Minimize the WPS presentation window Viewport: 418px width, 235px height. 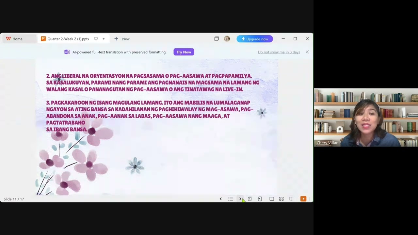coord(283,39)
